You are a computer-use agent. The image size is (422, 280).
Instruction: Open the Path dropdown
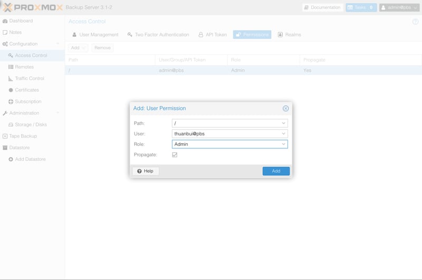[283, 123]
